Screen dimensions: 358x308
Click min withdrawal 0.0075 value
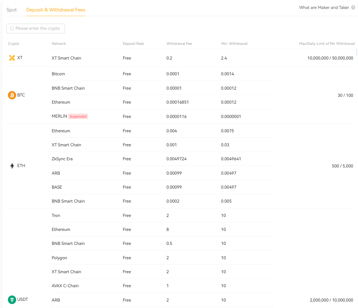(227, 131)
